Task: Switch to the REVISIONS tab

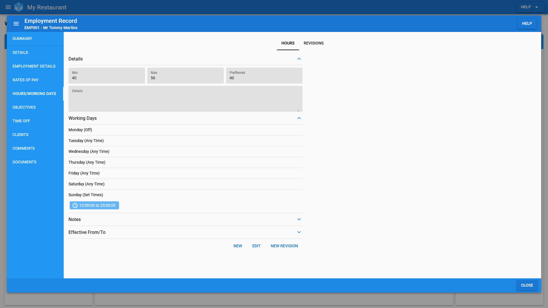Action: pos(313,43)
